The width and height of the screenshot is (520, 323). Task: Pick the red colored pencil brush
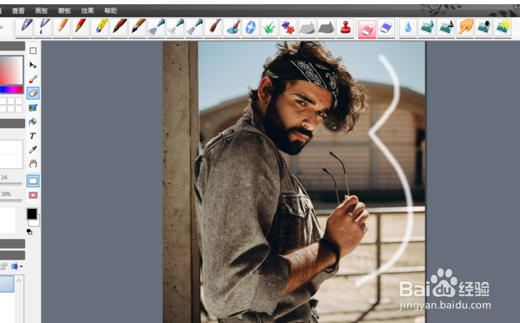(x=81, y=28)
